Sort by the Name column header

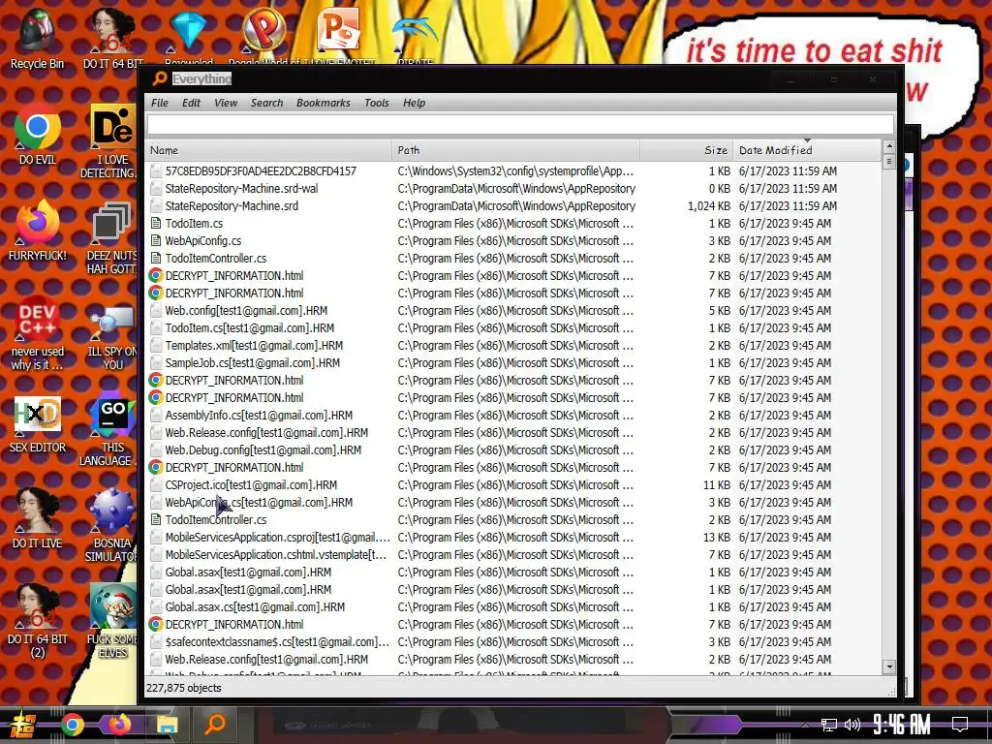268,150
